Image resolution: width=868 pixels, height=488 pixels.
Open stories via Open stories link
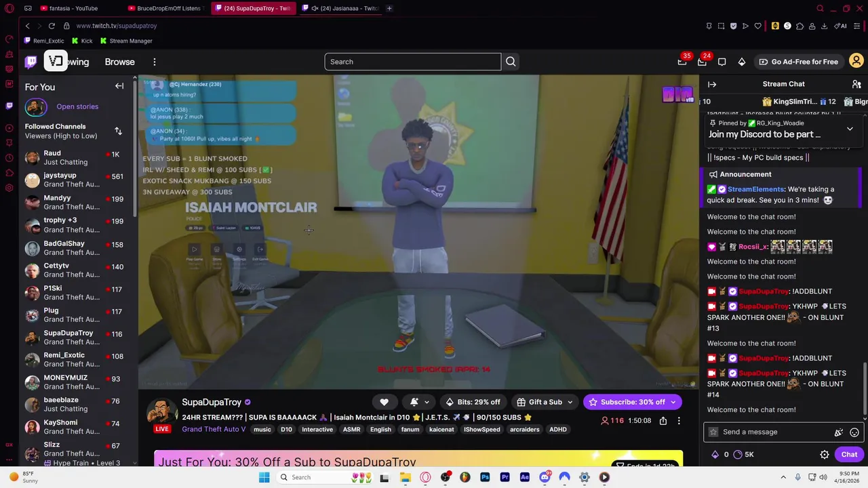click(x=77, y=106)
